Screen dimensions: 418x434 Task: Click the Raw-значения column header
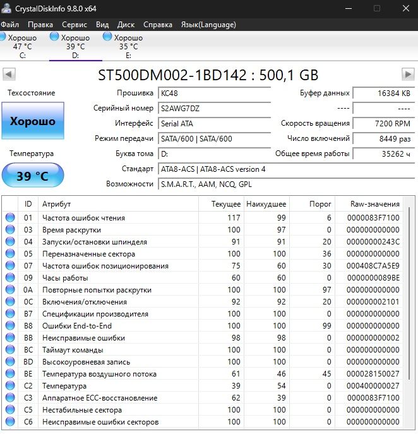369,204
